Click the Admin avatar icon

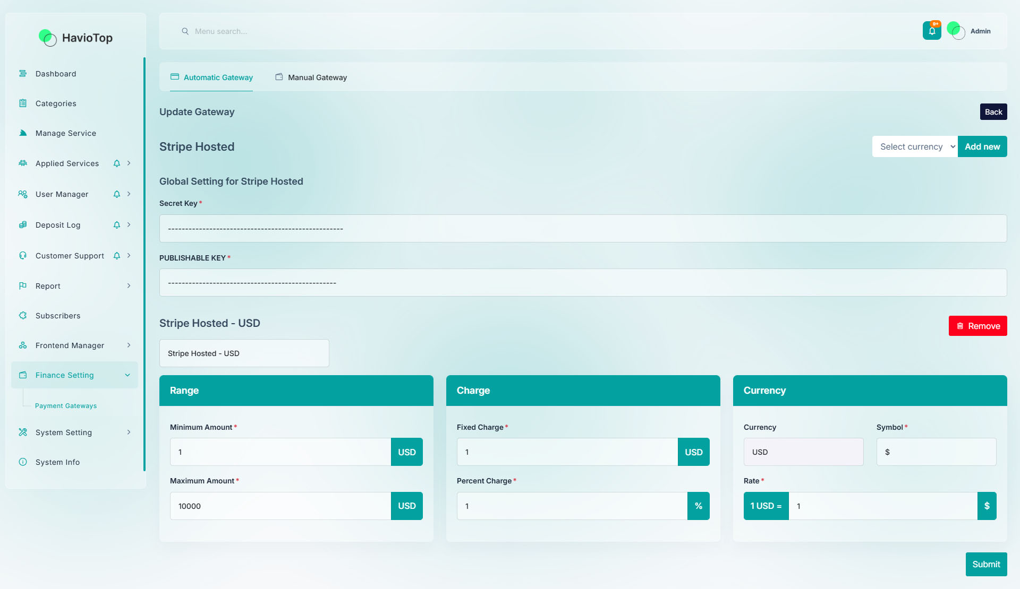[x=956, y=31]
